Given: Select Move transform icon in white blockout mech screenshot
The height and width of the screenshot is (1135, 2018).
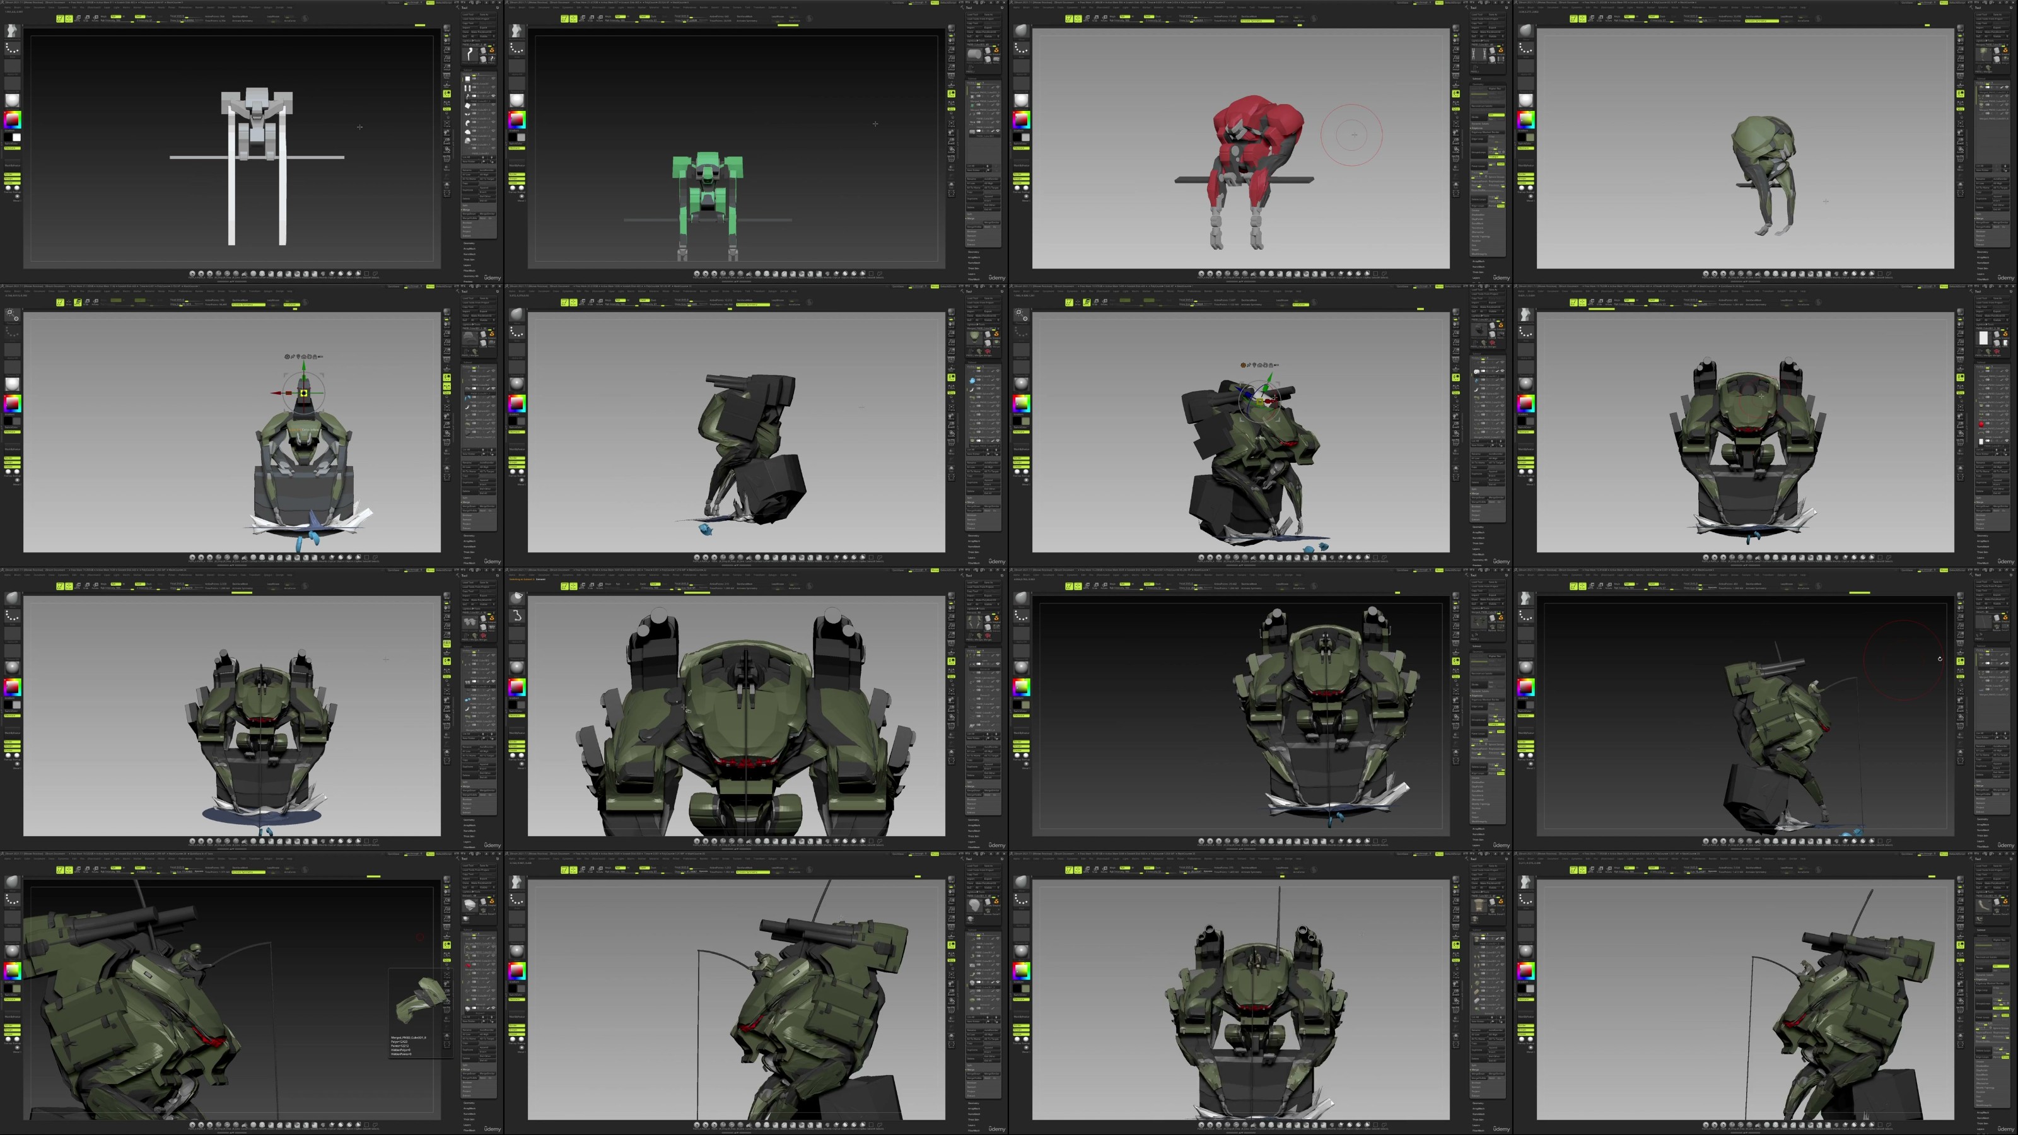Looking at the screenshot, I should point(78,18).
